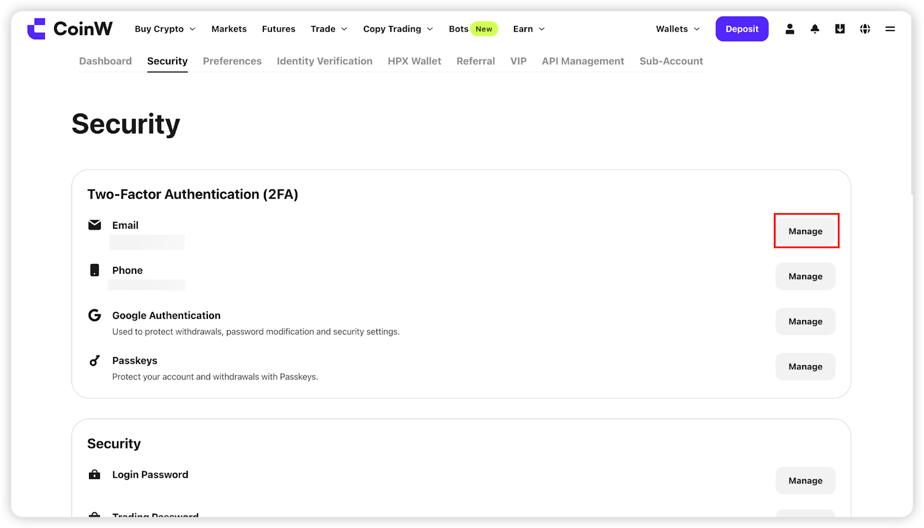The width and height of the screenshot is (924, 528).
Task: Click the "Two-Factor Authentication (2FA)" heading
Action: 193,194
